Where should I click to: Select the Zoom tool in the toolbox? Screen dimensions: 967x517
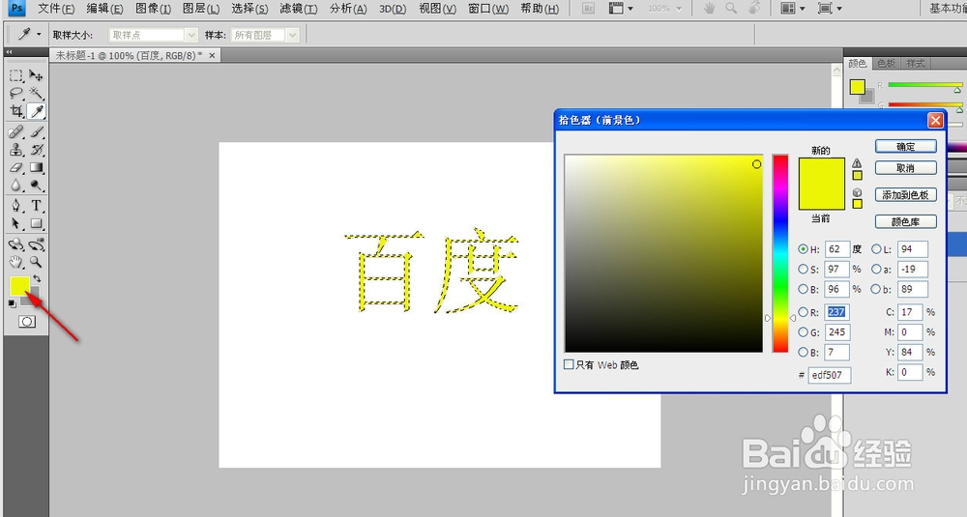coord(37,263)
